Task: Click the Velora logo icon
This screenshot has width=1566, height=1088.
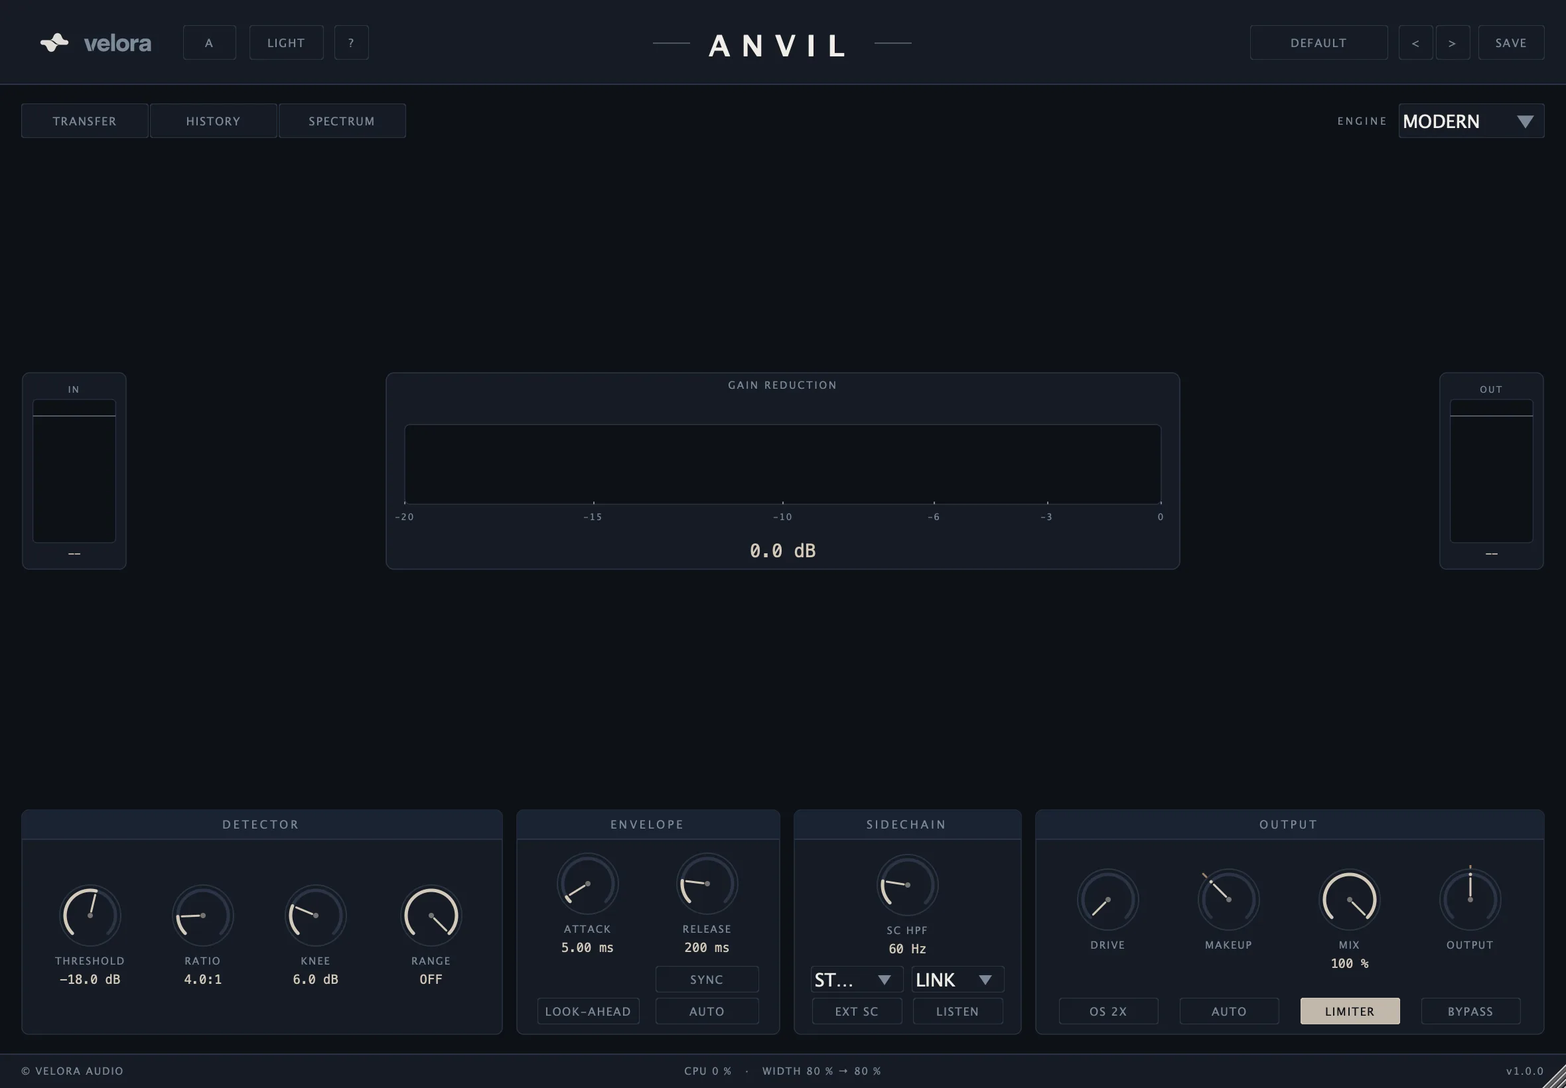Action: (54, 42)
